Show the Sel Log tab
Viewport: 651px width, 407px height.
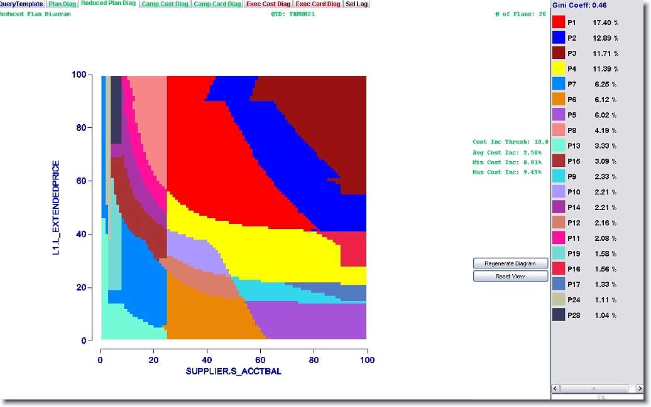357,4
